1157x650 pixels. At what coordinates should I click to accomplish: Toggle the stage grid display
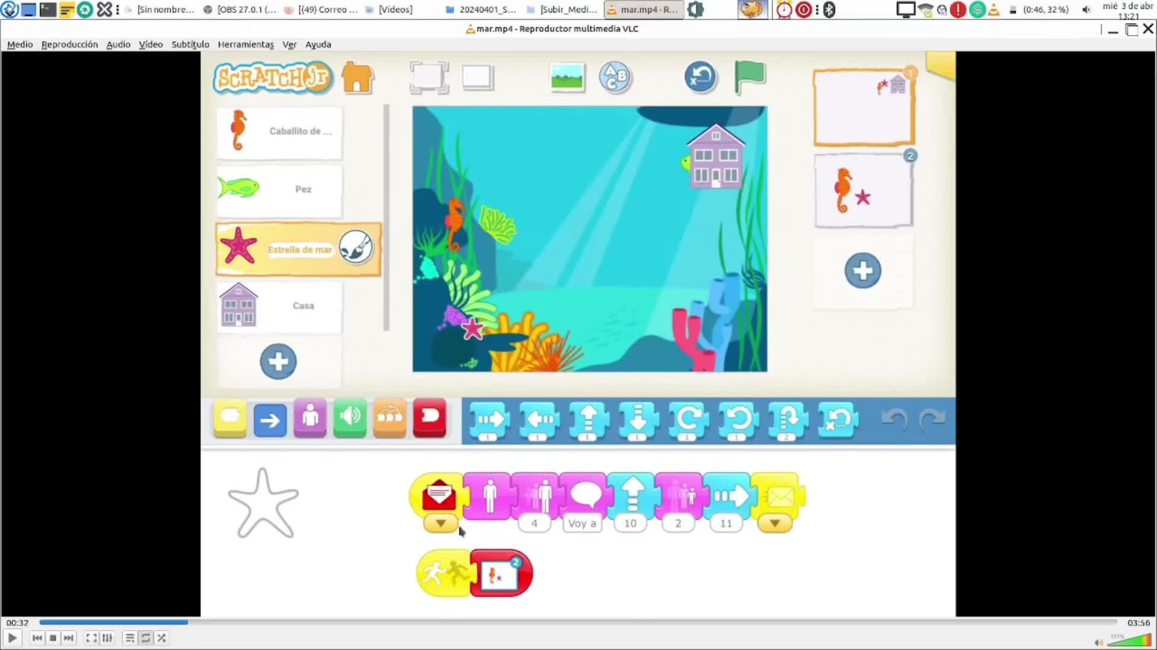477,78
